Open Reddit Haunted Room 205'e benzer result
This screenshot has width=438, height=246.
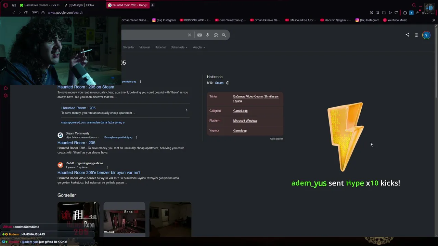[x=99, y=173]
